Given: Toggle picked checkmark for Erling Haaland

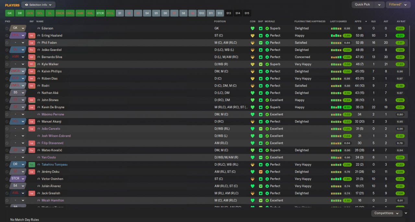Looking at the screenshot, I should point(7,36).
